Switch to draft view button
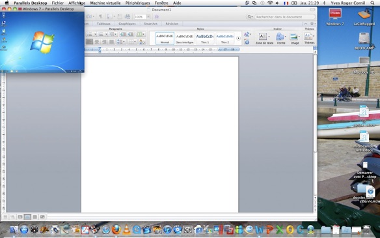Image resolution: width=380 pixels, height=238 pixels. [5, 216]
